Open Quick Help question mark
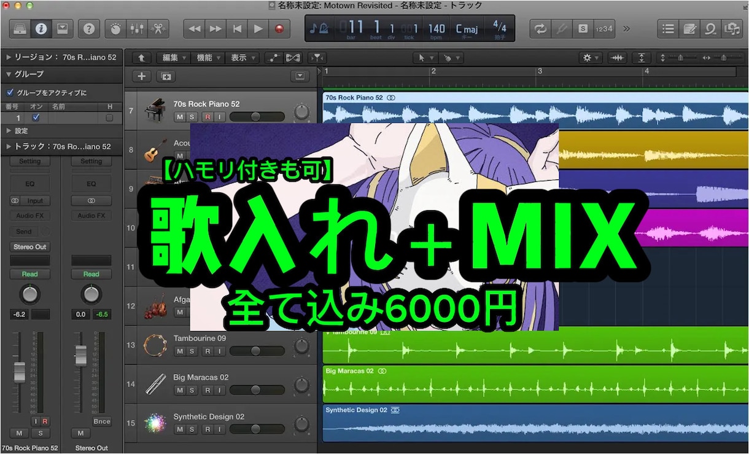 pos(89,28)
